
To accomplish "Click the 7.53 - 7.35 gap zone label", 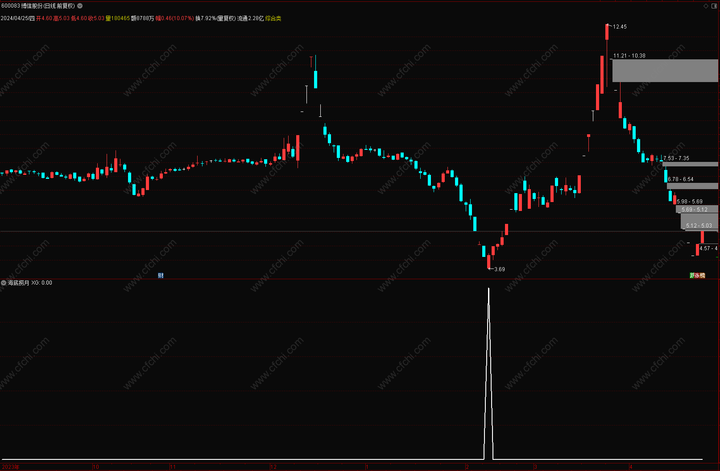I will [x=676, y=158].
